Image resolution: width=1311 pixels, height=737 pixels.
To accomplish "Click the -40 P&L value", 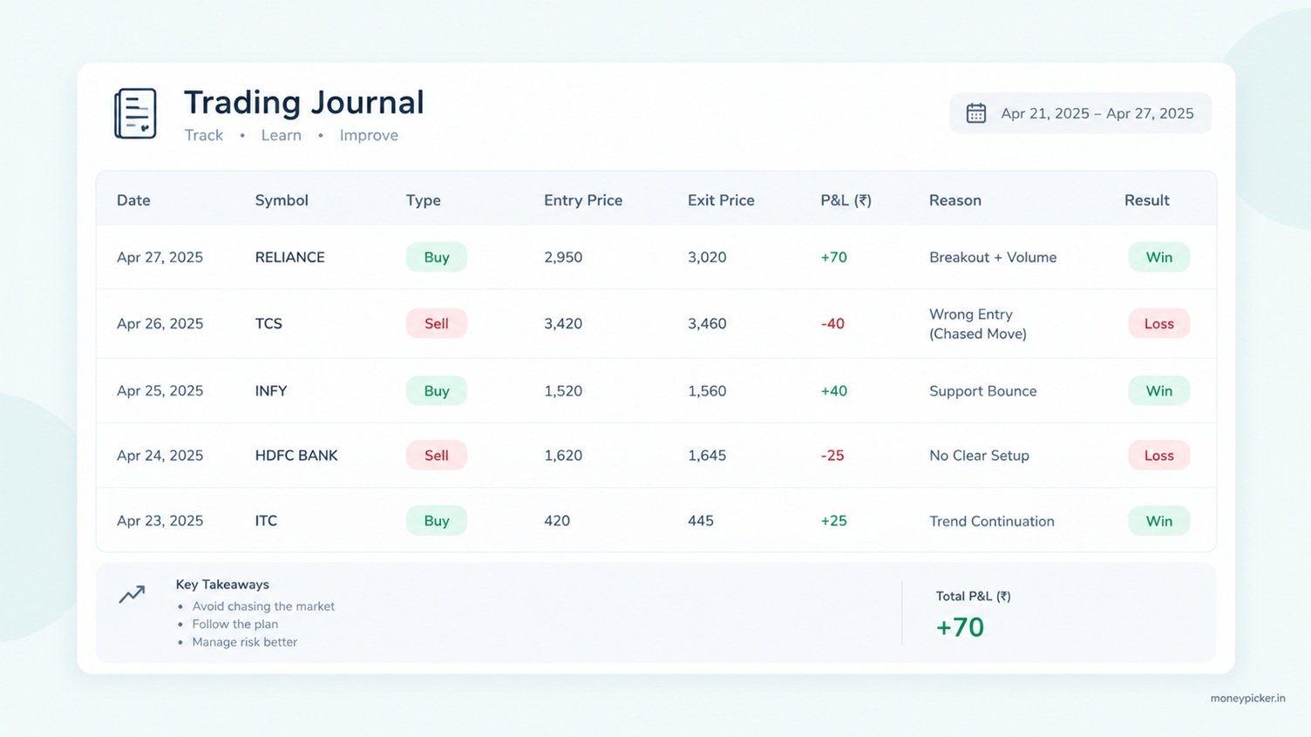I will 832,323.
